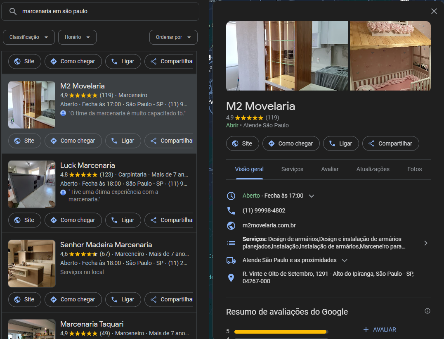444x339 pixels.
Task: Click the clock icon next to opening hours
Action: click(231, 196)
